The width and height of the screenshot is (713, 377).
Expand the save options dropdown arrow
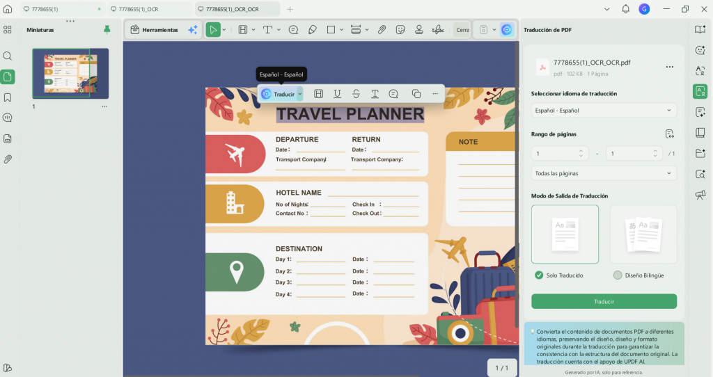[x=494, y=30]
